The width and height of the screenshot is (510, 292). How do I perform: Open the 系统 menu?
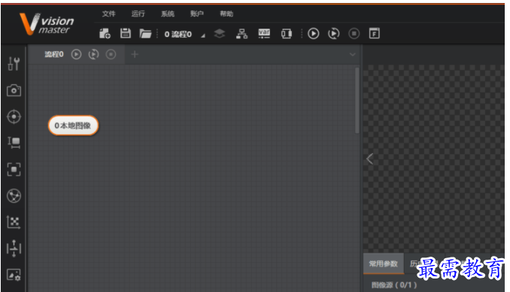tap(168, 14)
